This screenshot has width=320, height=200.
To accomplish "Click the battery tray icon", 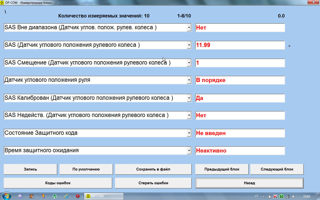I will tap(270, 196).
